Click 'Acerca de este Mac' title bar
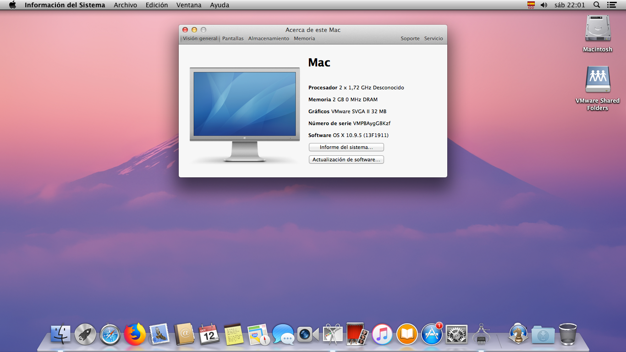The width and height of the screenshot is (626, 352). 313,30
